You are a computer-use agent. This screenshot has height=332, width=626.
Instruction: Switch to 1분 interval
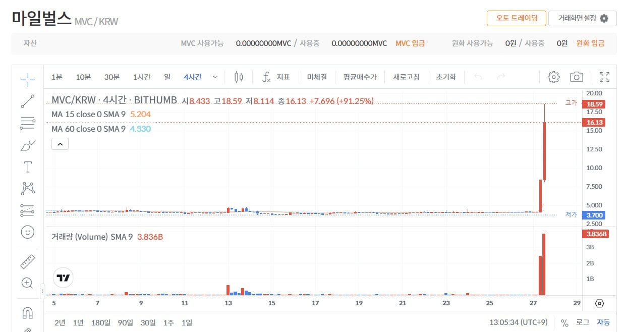[x=57, y=77]
